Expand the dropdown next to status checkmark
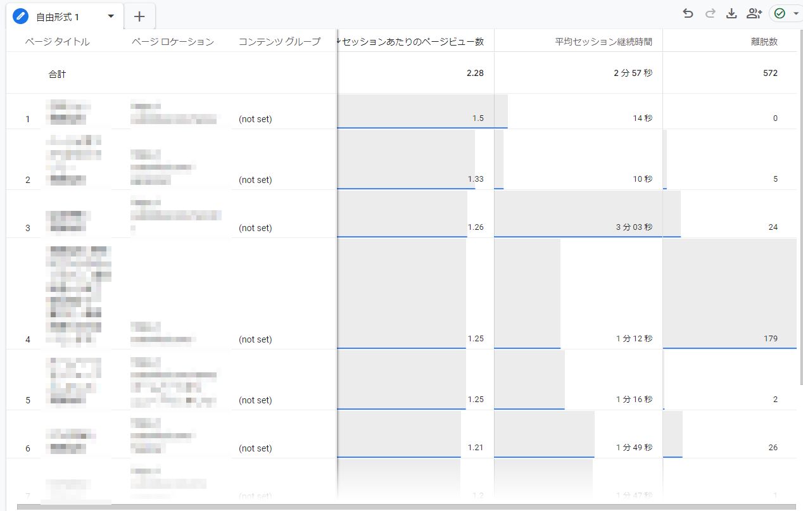This screenshot has height=511, width=803. [795, 13]
